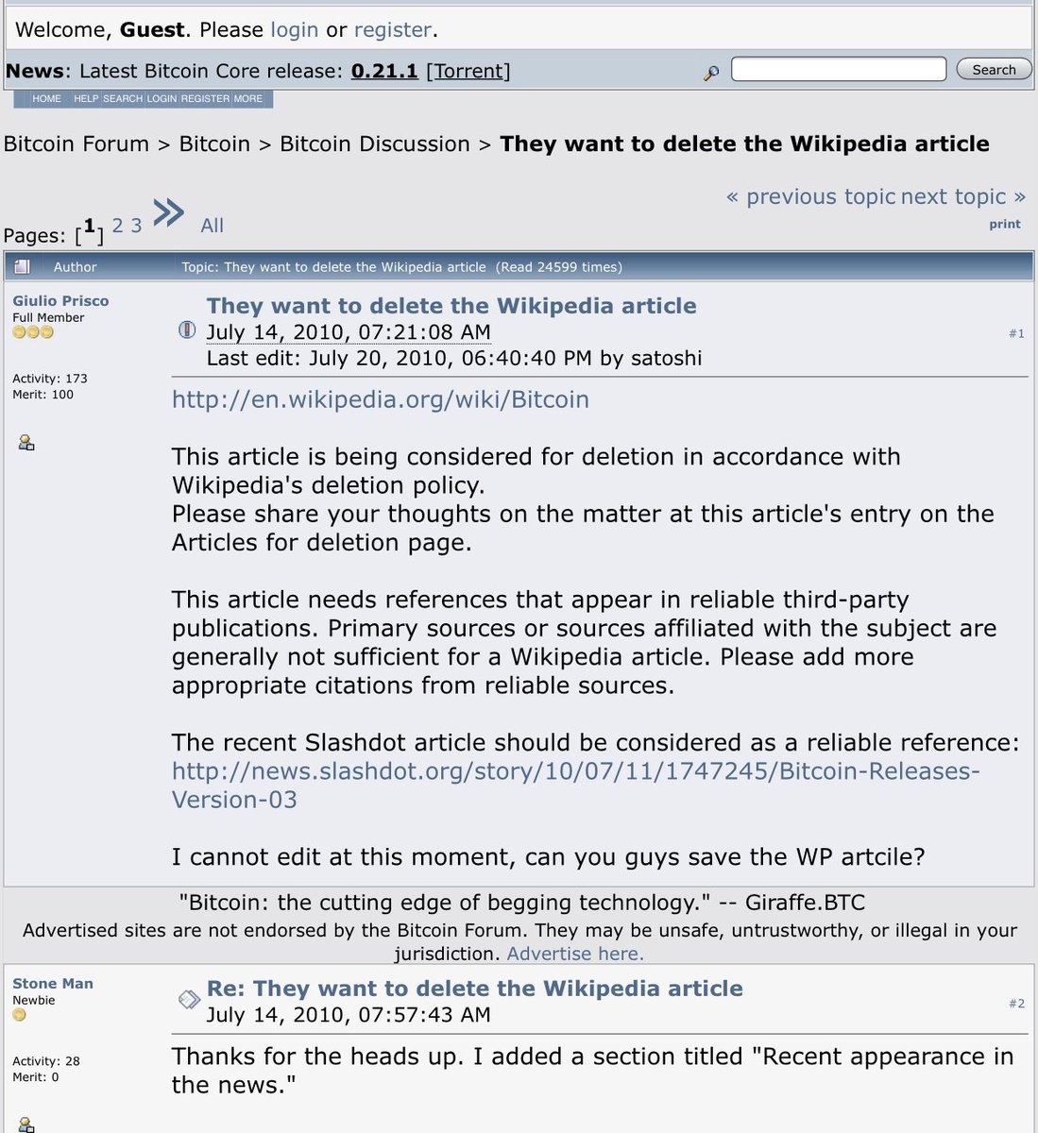Open the topic title in the breadcrumb

pyautogui.click(x=744, y=144)
